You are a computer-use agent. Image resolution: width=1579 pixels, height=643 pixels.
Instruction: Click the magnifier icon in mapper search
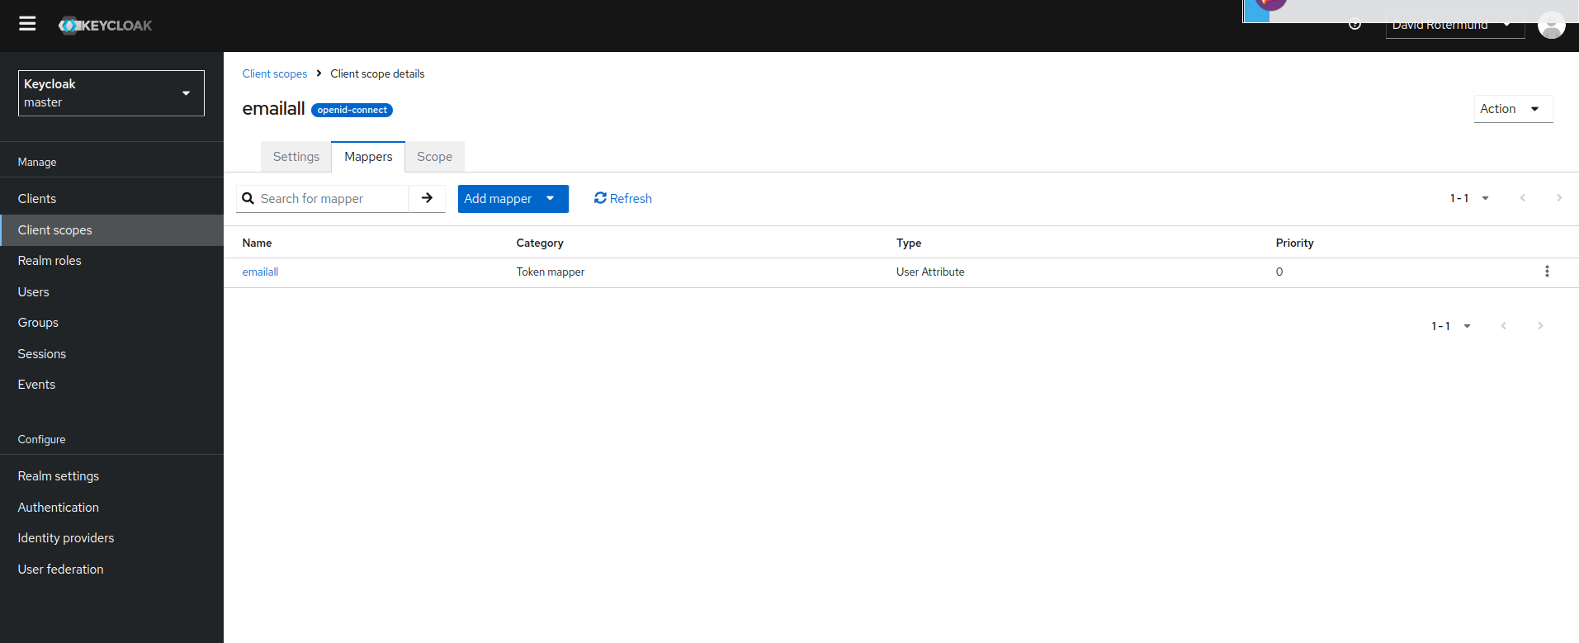tap(248, 198)
